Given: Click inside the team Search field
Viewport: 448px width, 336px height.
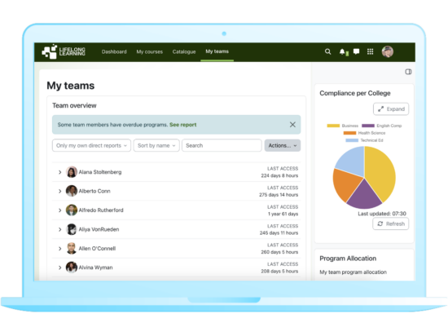Looking at the screenshot, I should tap(222, 145).
